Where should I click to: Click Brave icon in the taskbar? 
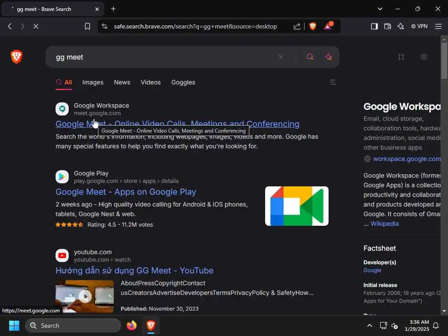[x=151, y=325]
